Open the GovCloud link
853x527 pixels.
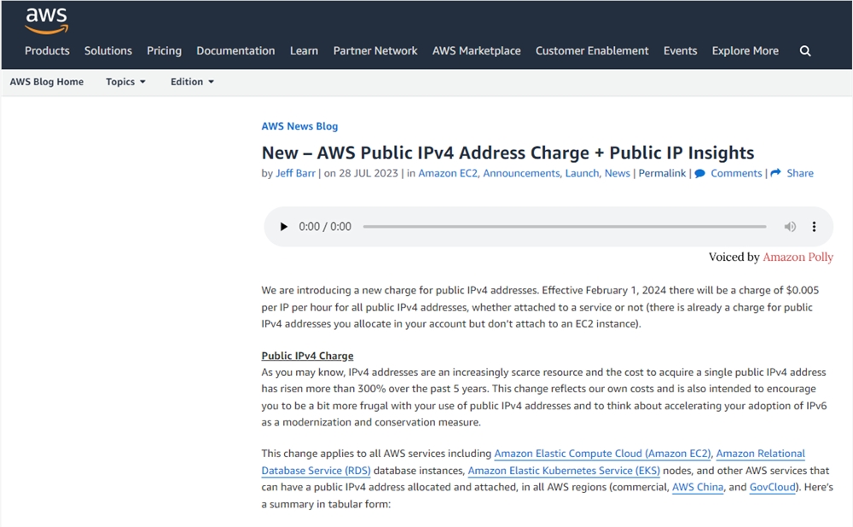[773, 487]
